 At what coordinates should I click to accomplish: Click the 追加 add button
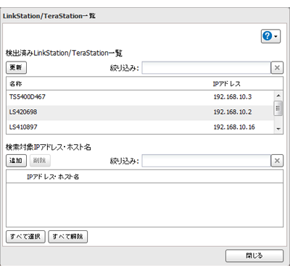(x=16, y=161)
